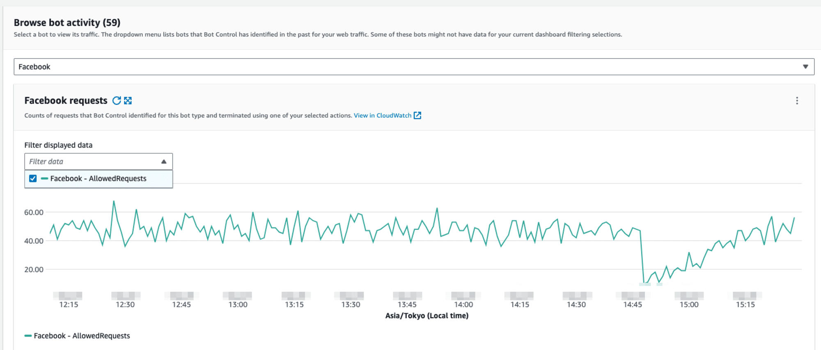
Task: Collapse the Filter data dropdown arrow
Action: point(164,161)
